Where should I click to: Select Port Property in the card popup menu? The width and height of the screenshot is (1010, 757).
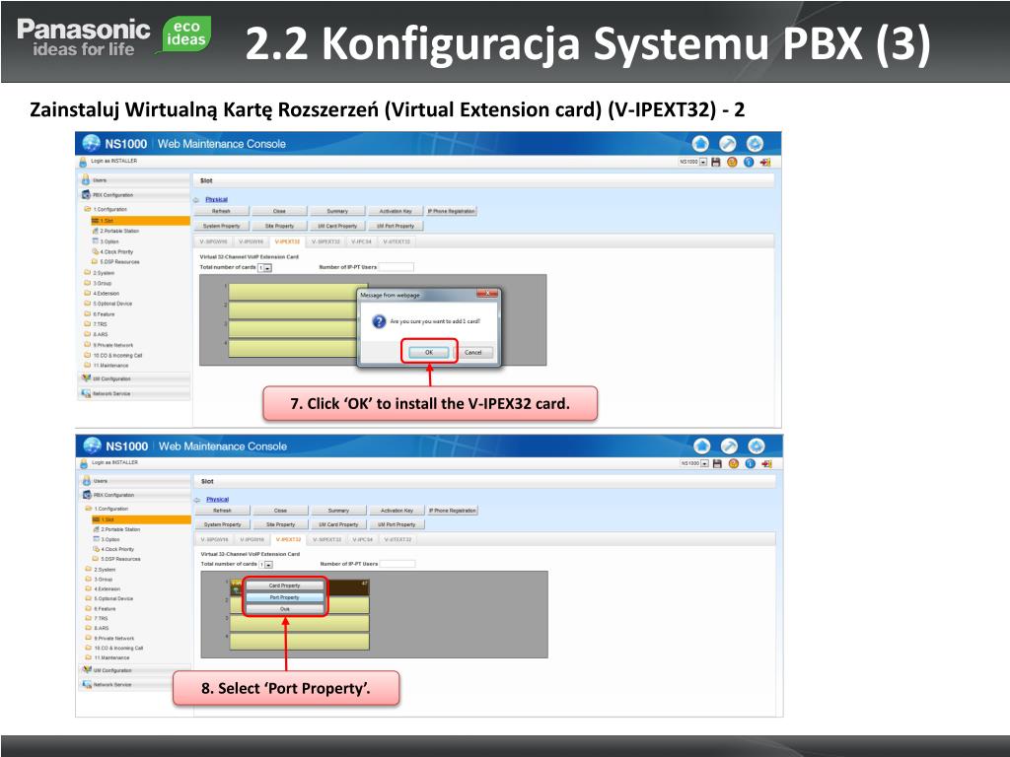(284, 597)
